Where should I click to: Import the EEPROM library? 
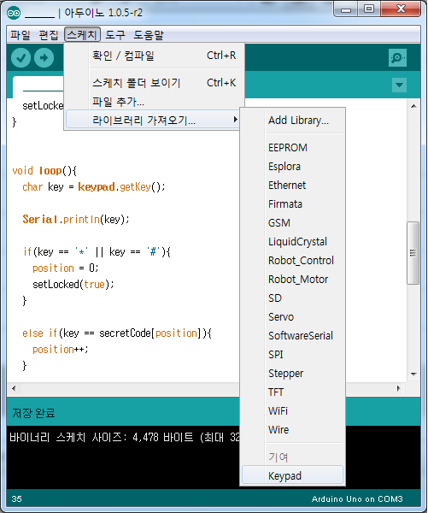click(293, 148)
